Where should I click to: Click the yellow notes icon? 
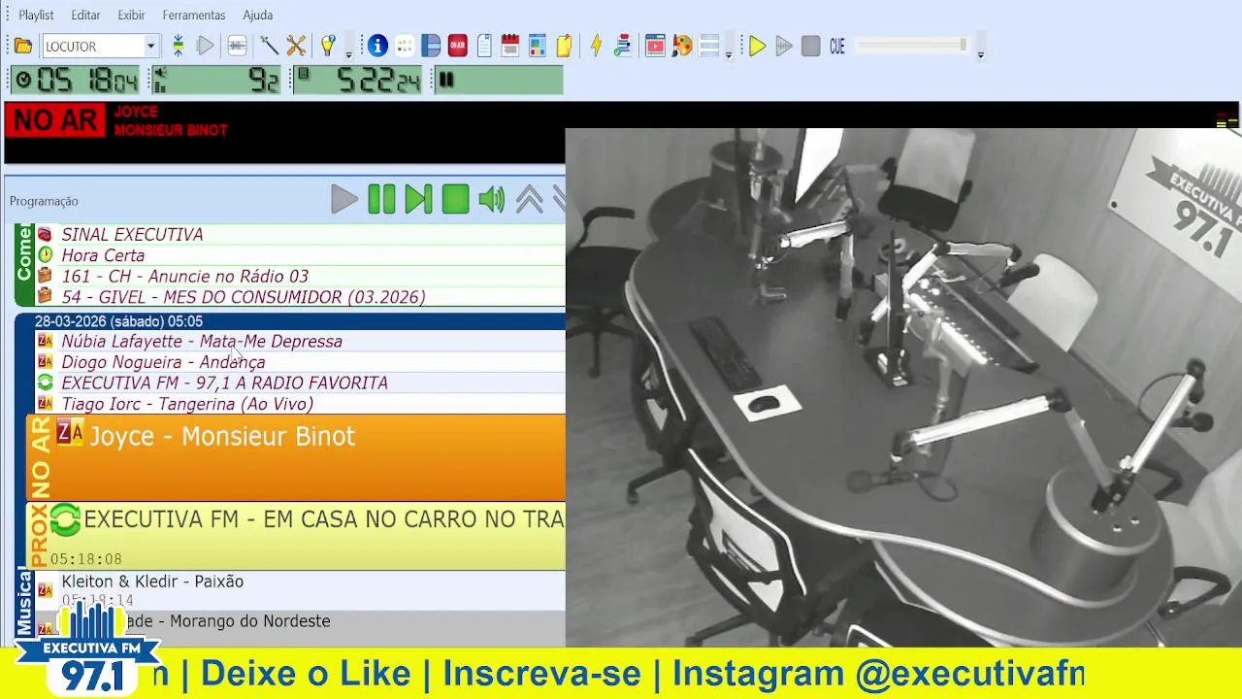pyautogui.click(x=564, y=46)
